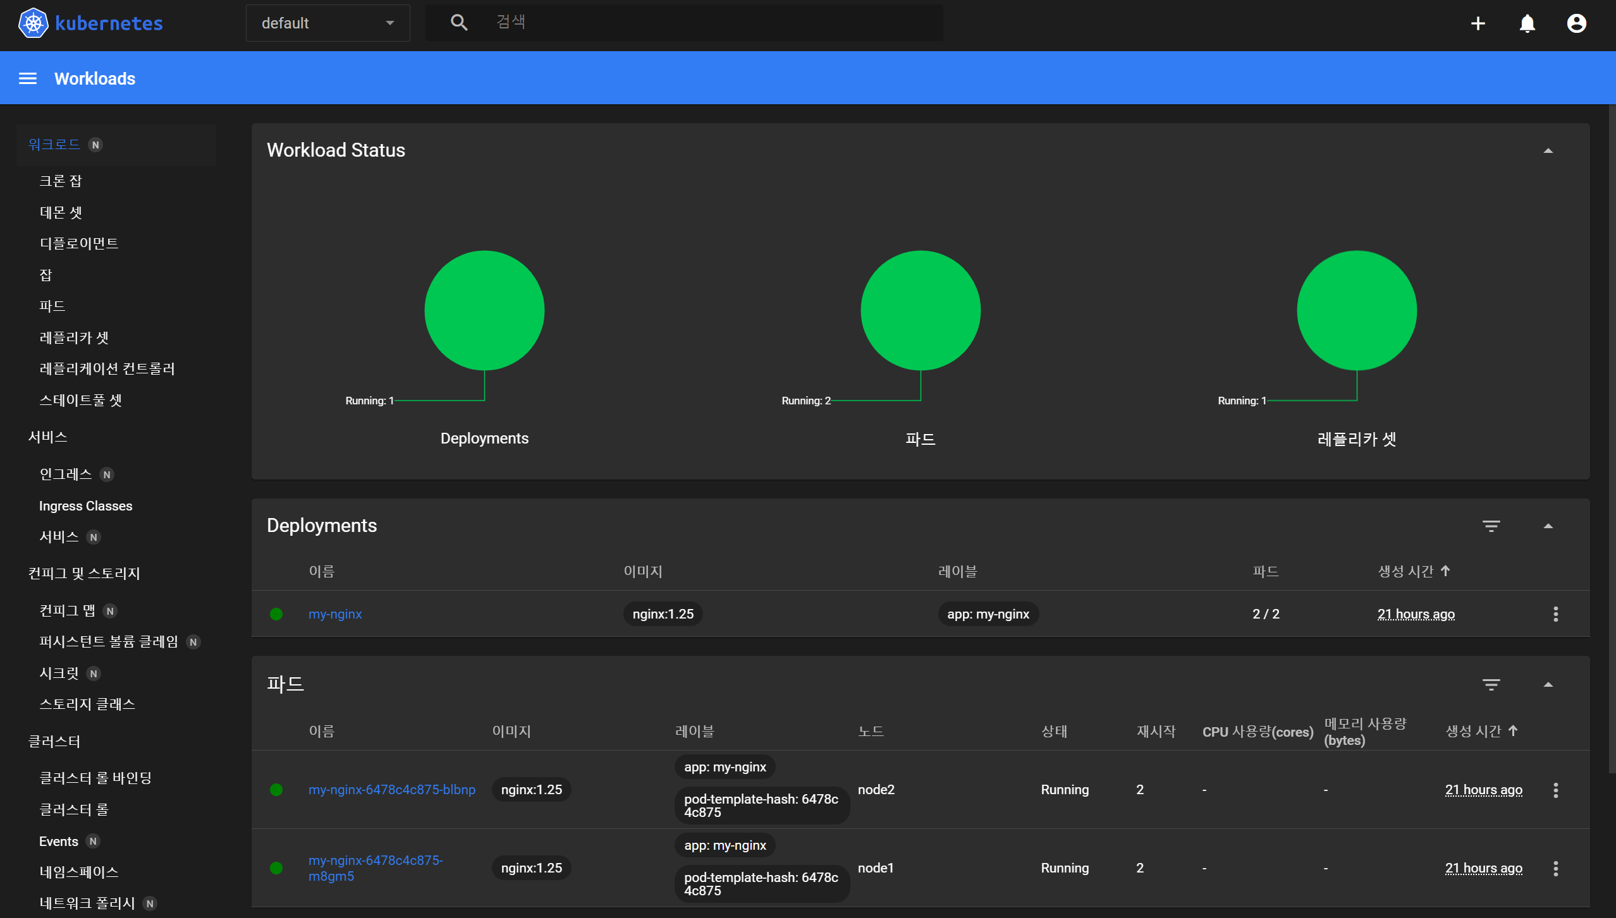Open the user account icon

pyautogui.click(x=1576, y=23)
